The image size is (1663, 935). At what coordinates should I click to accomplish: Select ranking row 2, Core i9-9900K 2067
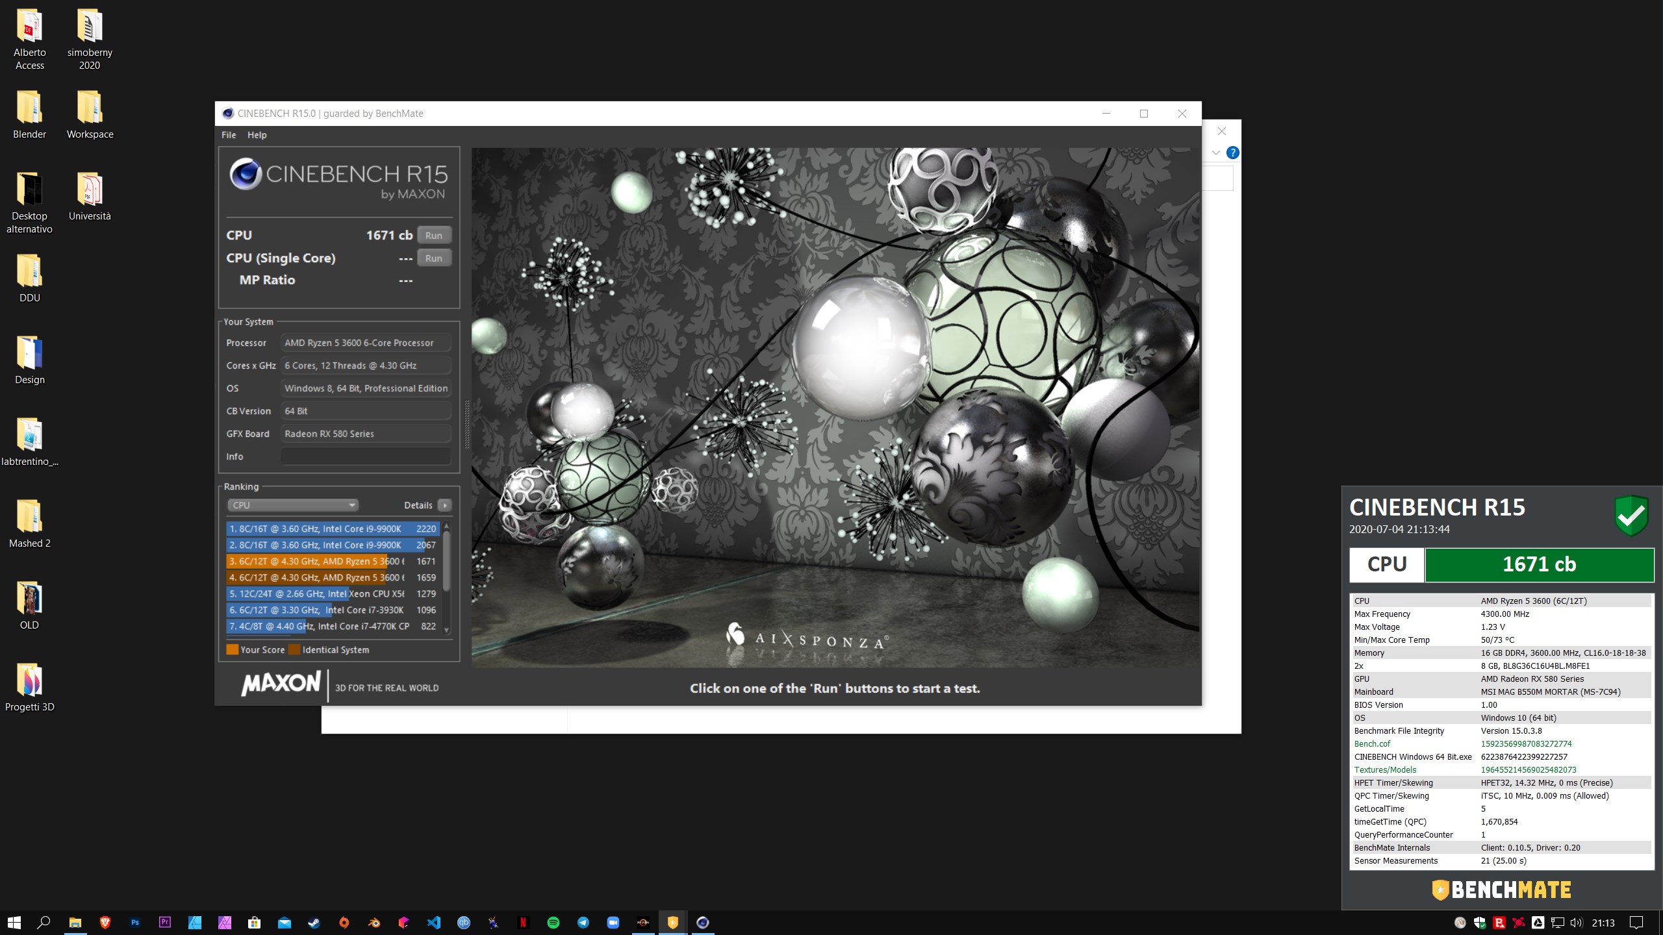(x=333, y=545)
